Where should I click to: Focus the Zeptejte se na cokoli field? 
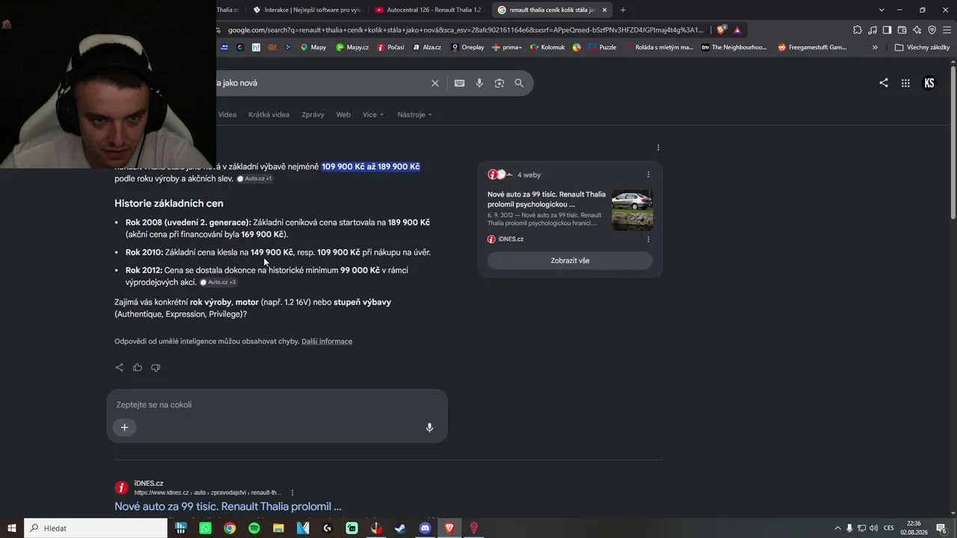[x=277, y=405]
